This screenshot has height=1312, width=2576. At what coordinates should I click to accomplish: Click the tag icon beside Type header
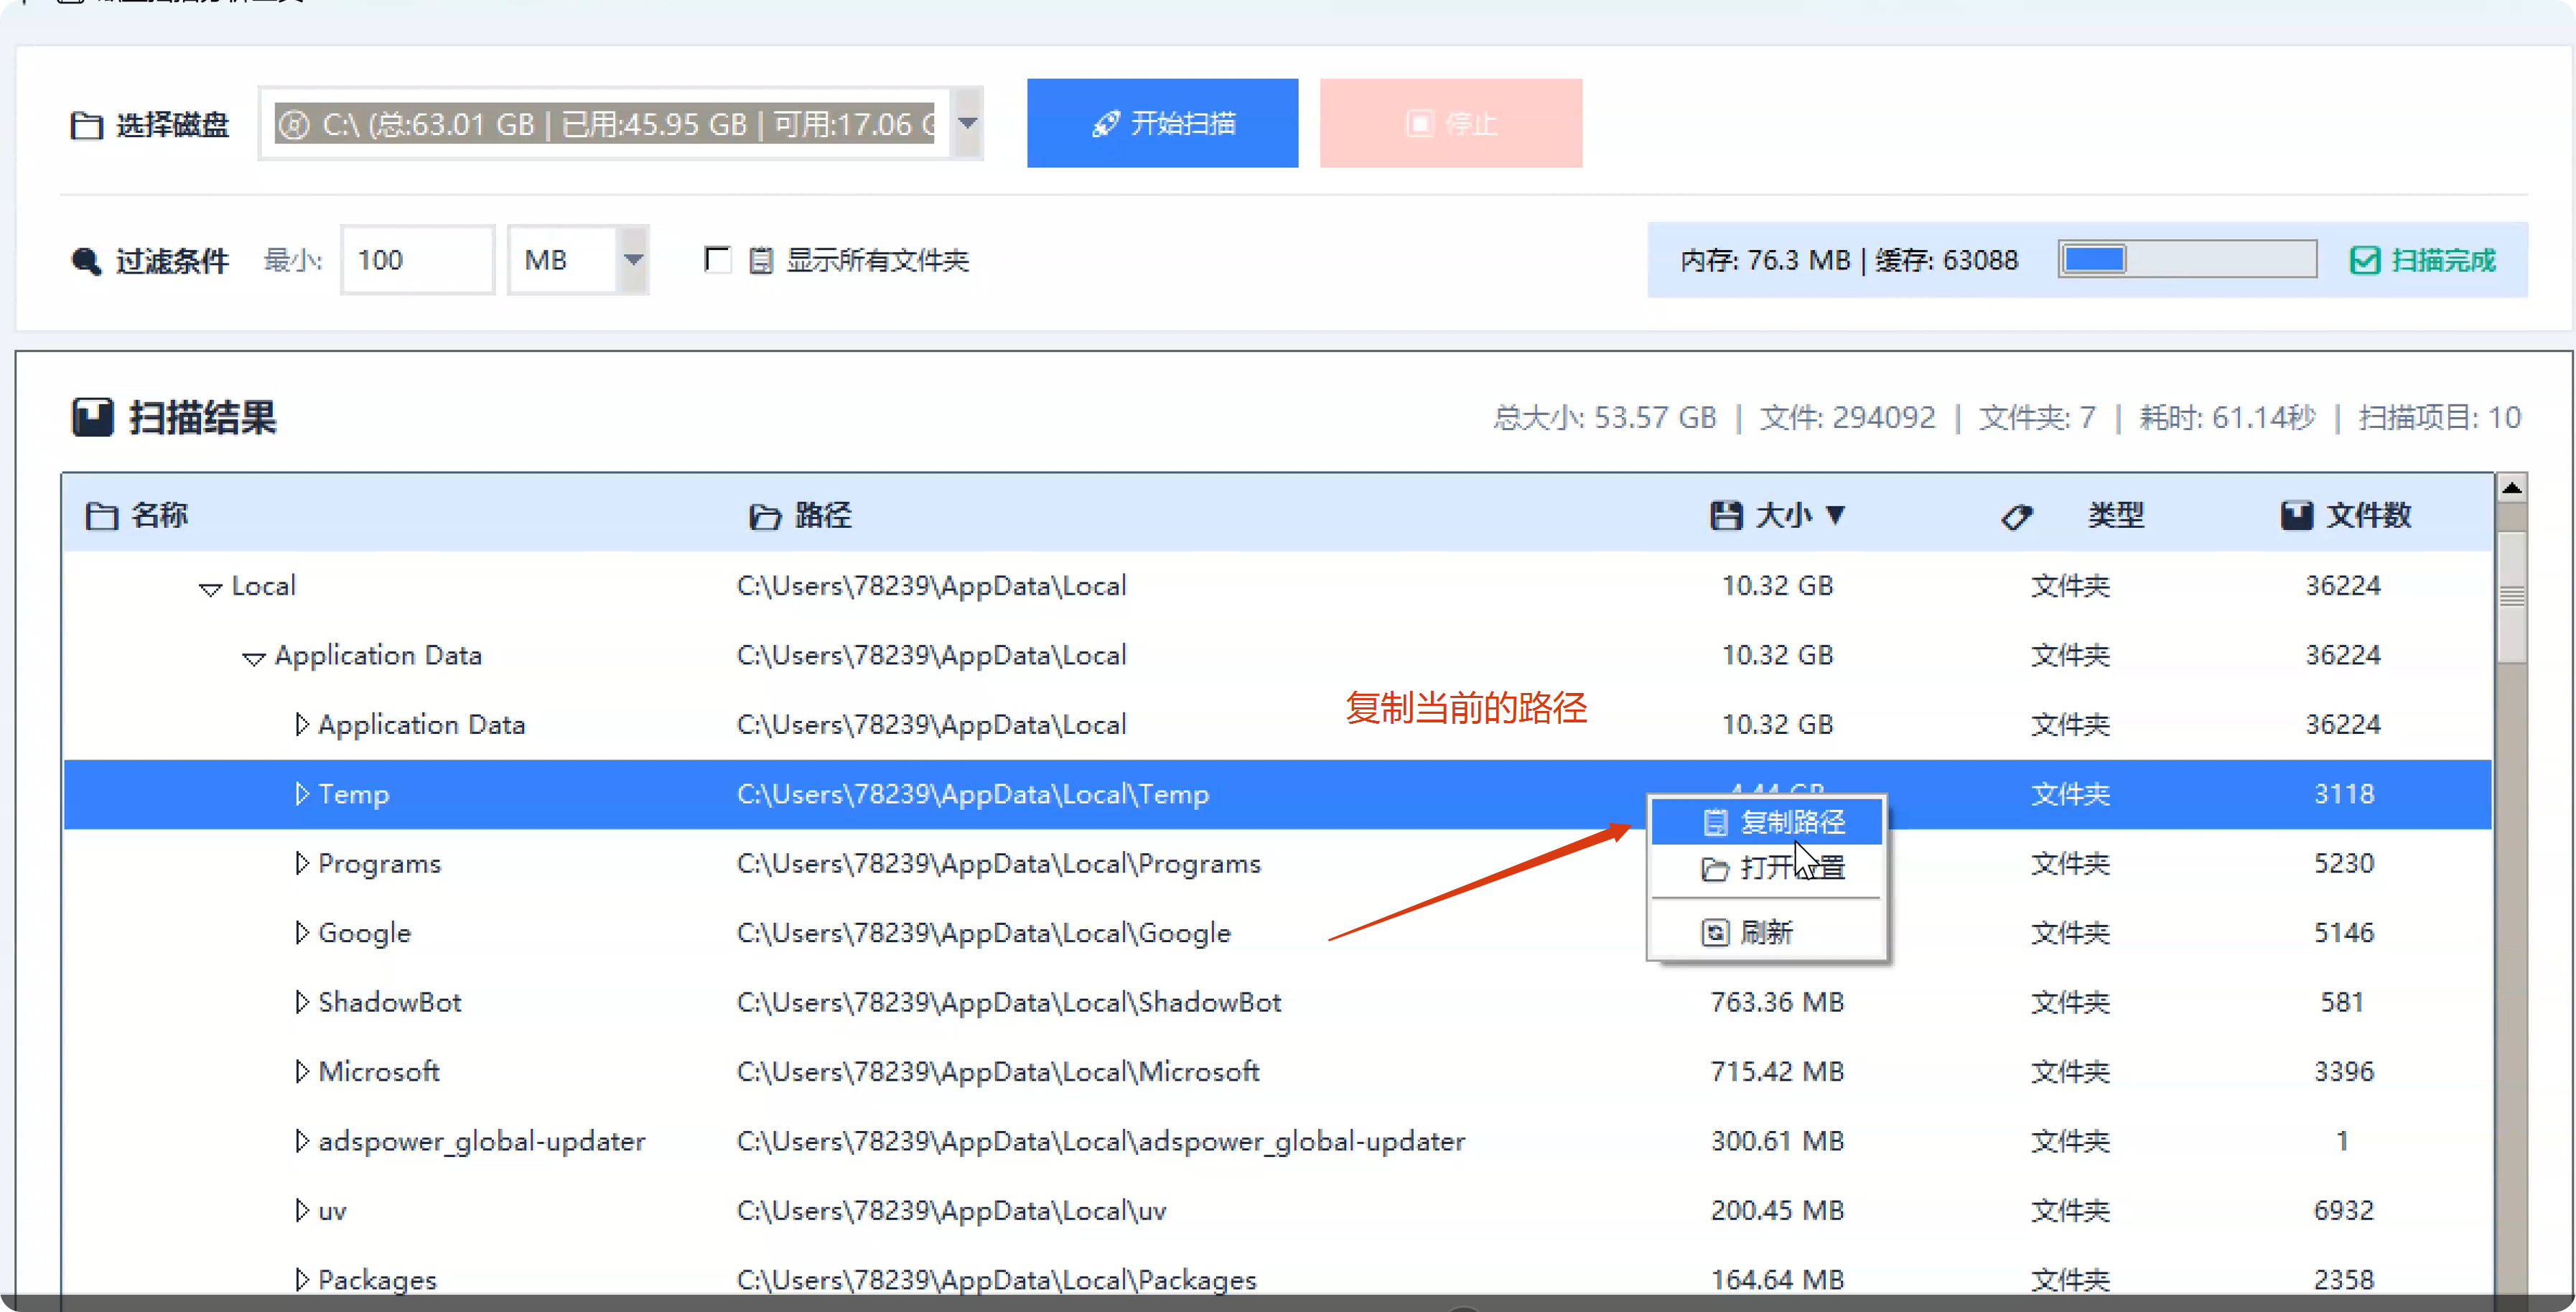(2016, 516)
